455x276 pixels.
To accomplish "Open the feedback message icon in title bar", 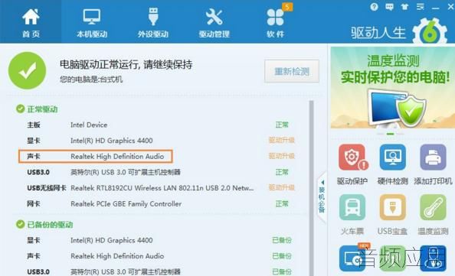I will pos(389,7).
